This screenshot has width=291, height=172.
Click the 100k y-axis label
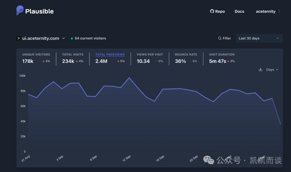click(22, 76)
